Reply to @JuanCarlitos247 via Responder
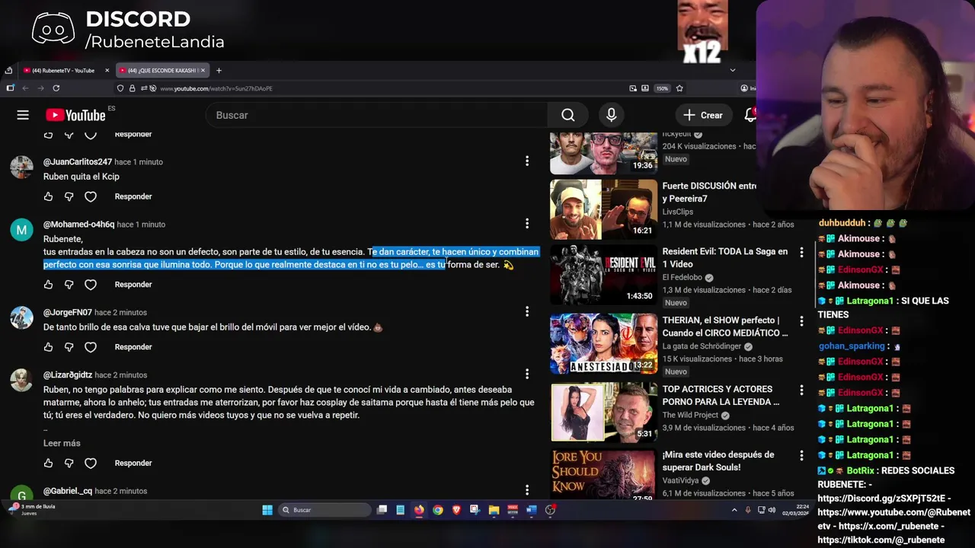The width and height of the screenshot is (975, 548). click(x=133, y=196)
